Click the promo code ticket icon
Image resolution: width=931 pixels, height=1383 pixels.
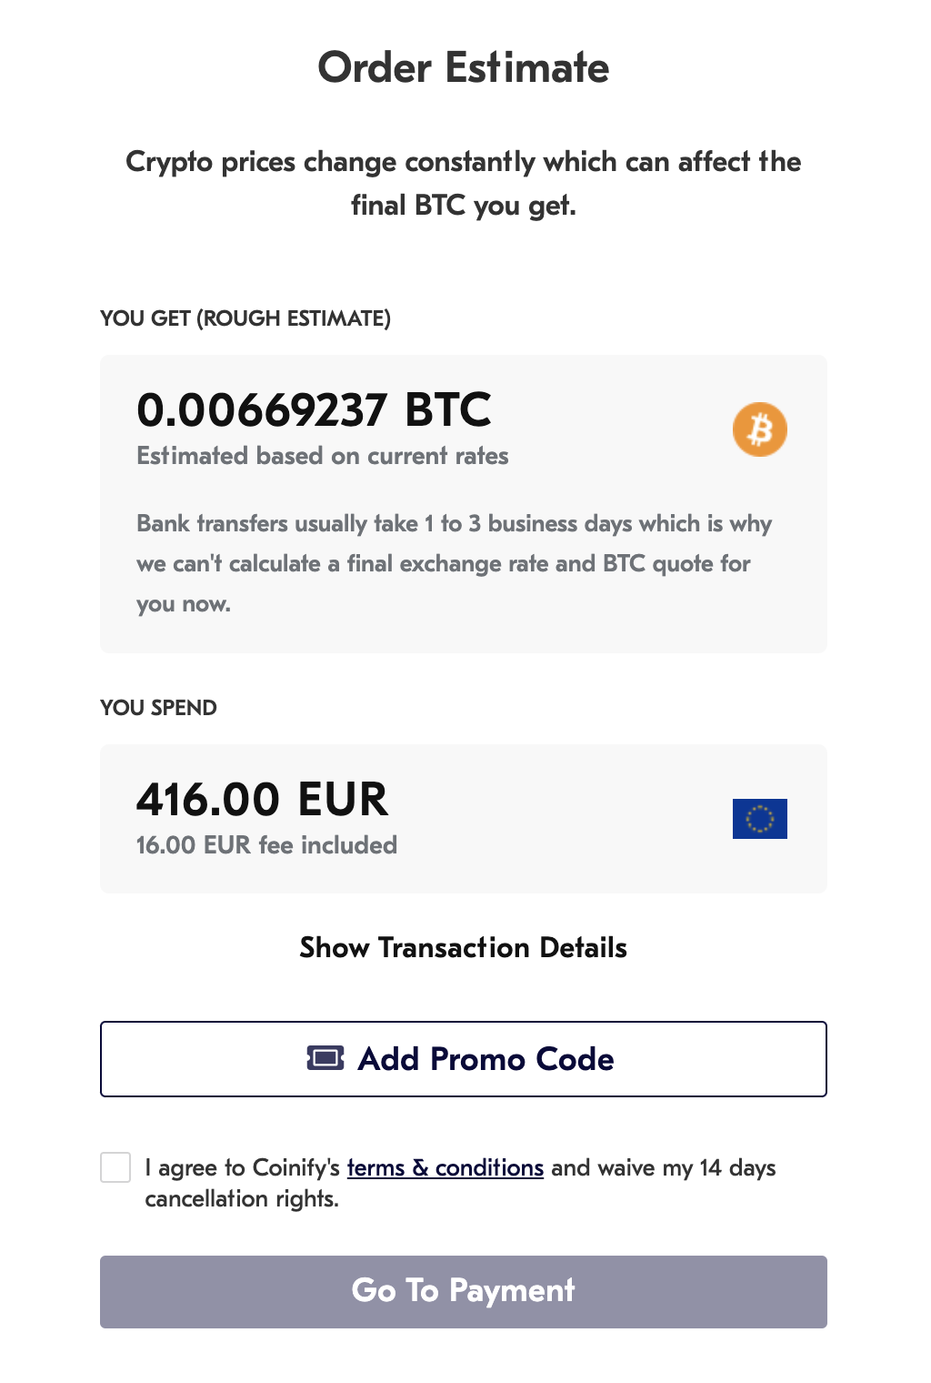(x=325, y=1058)
